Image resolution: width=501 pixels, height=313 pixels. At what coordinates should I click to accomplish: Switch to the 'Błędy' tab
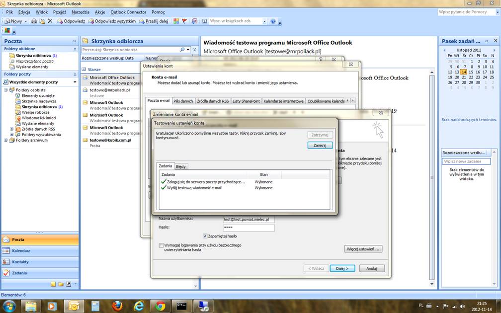click(181, 166)
